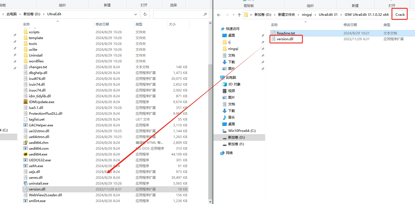The height and width of the screenshot is (204, 415).
Task: Click the refresh button in address bar
Action: tap(145, 14)
